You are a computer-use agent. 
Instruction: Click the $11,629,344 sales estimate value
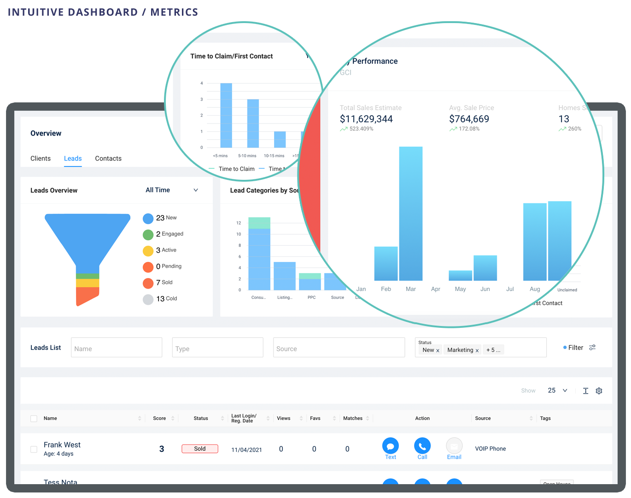point(366,119)
